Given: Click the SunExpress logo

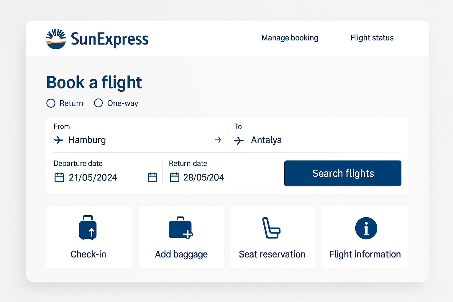Looking at the screenshot, I should pyautogui.click(x=98, y=39).
